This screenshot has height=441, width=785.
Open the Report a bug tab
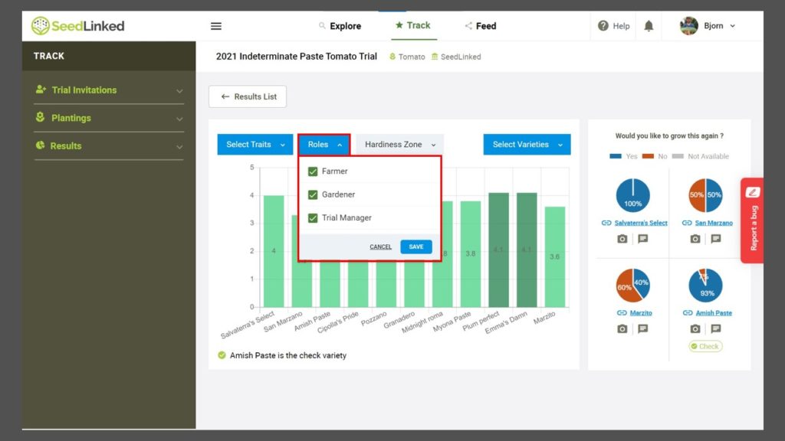(x=752, y=220)
